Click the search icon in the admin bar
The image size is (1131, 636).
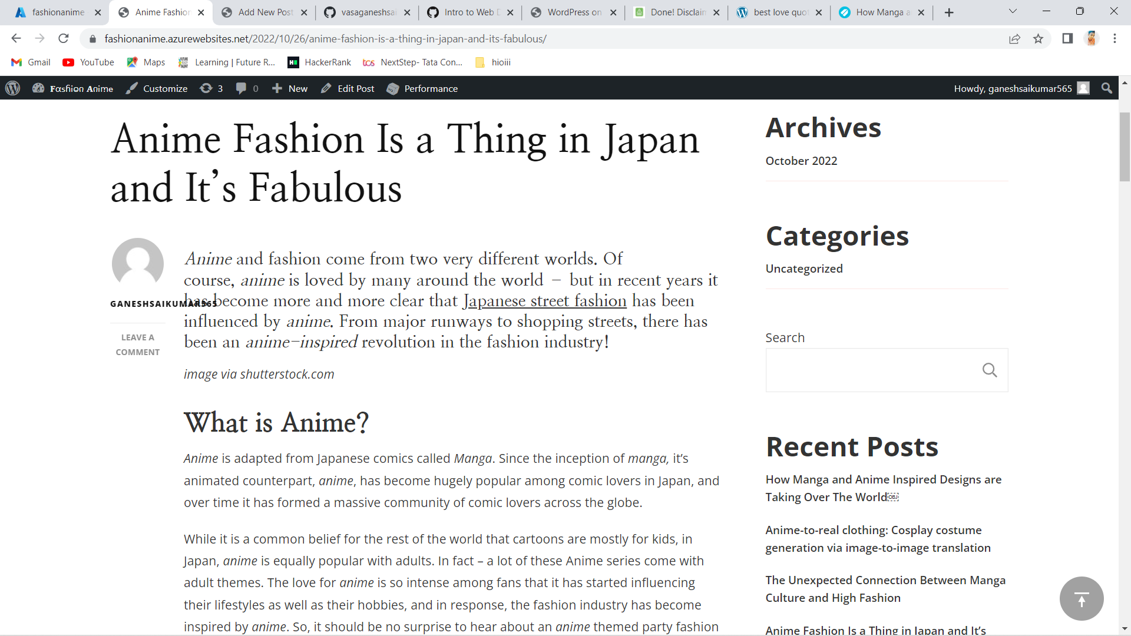(1106, 88)
